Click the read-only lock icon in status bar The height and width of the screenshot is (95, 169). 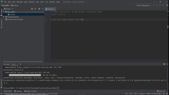[164, 94]
